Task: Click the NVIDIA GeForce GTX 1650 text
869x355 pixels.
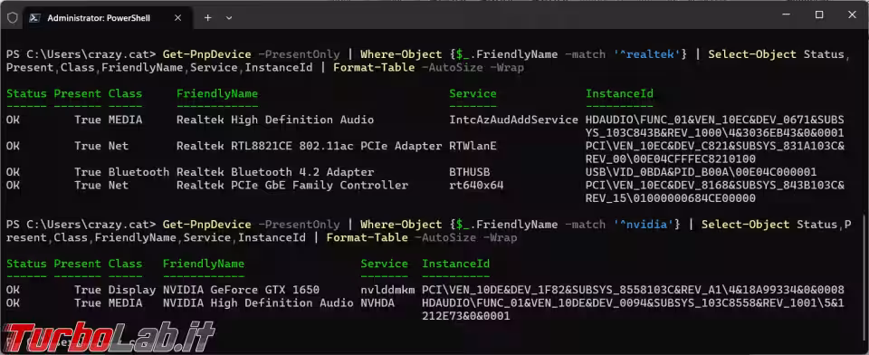Action: click(x=241, y=290)
